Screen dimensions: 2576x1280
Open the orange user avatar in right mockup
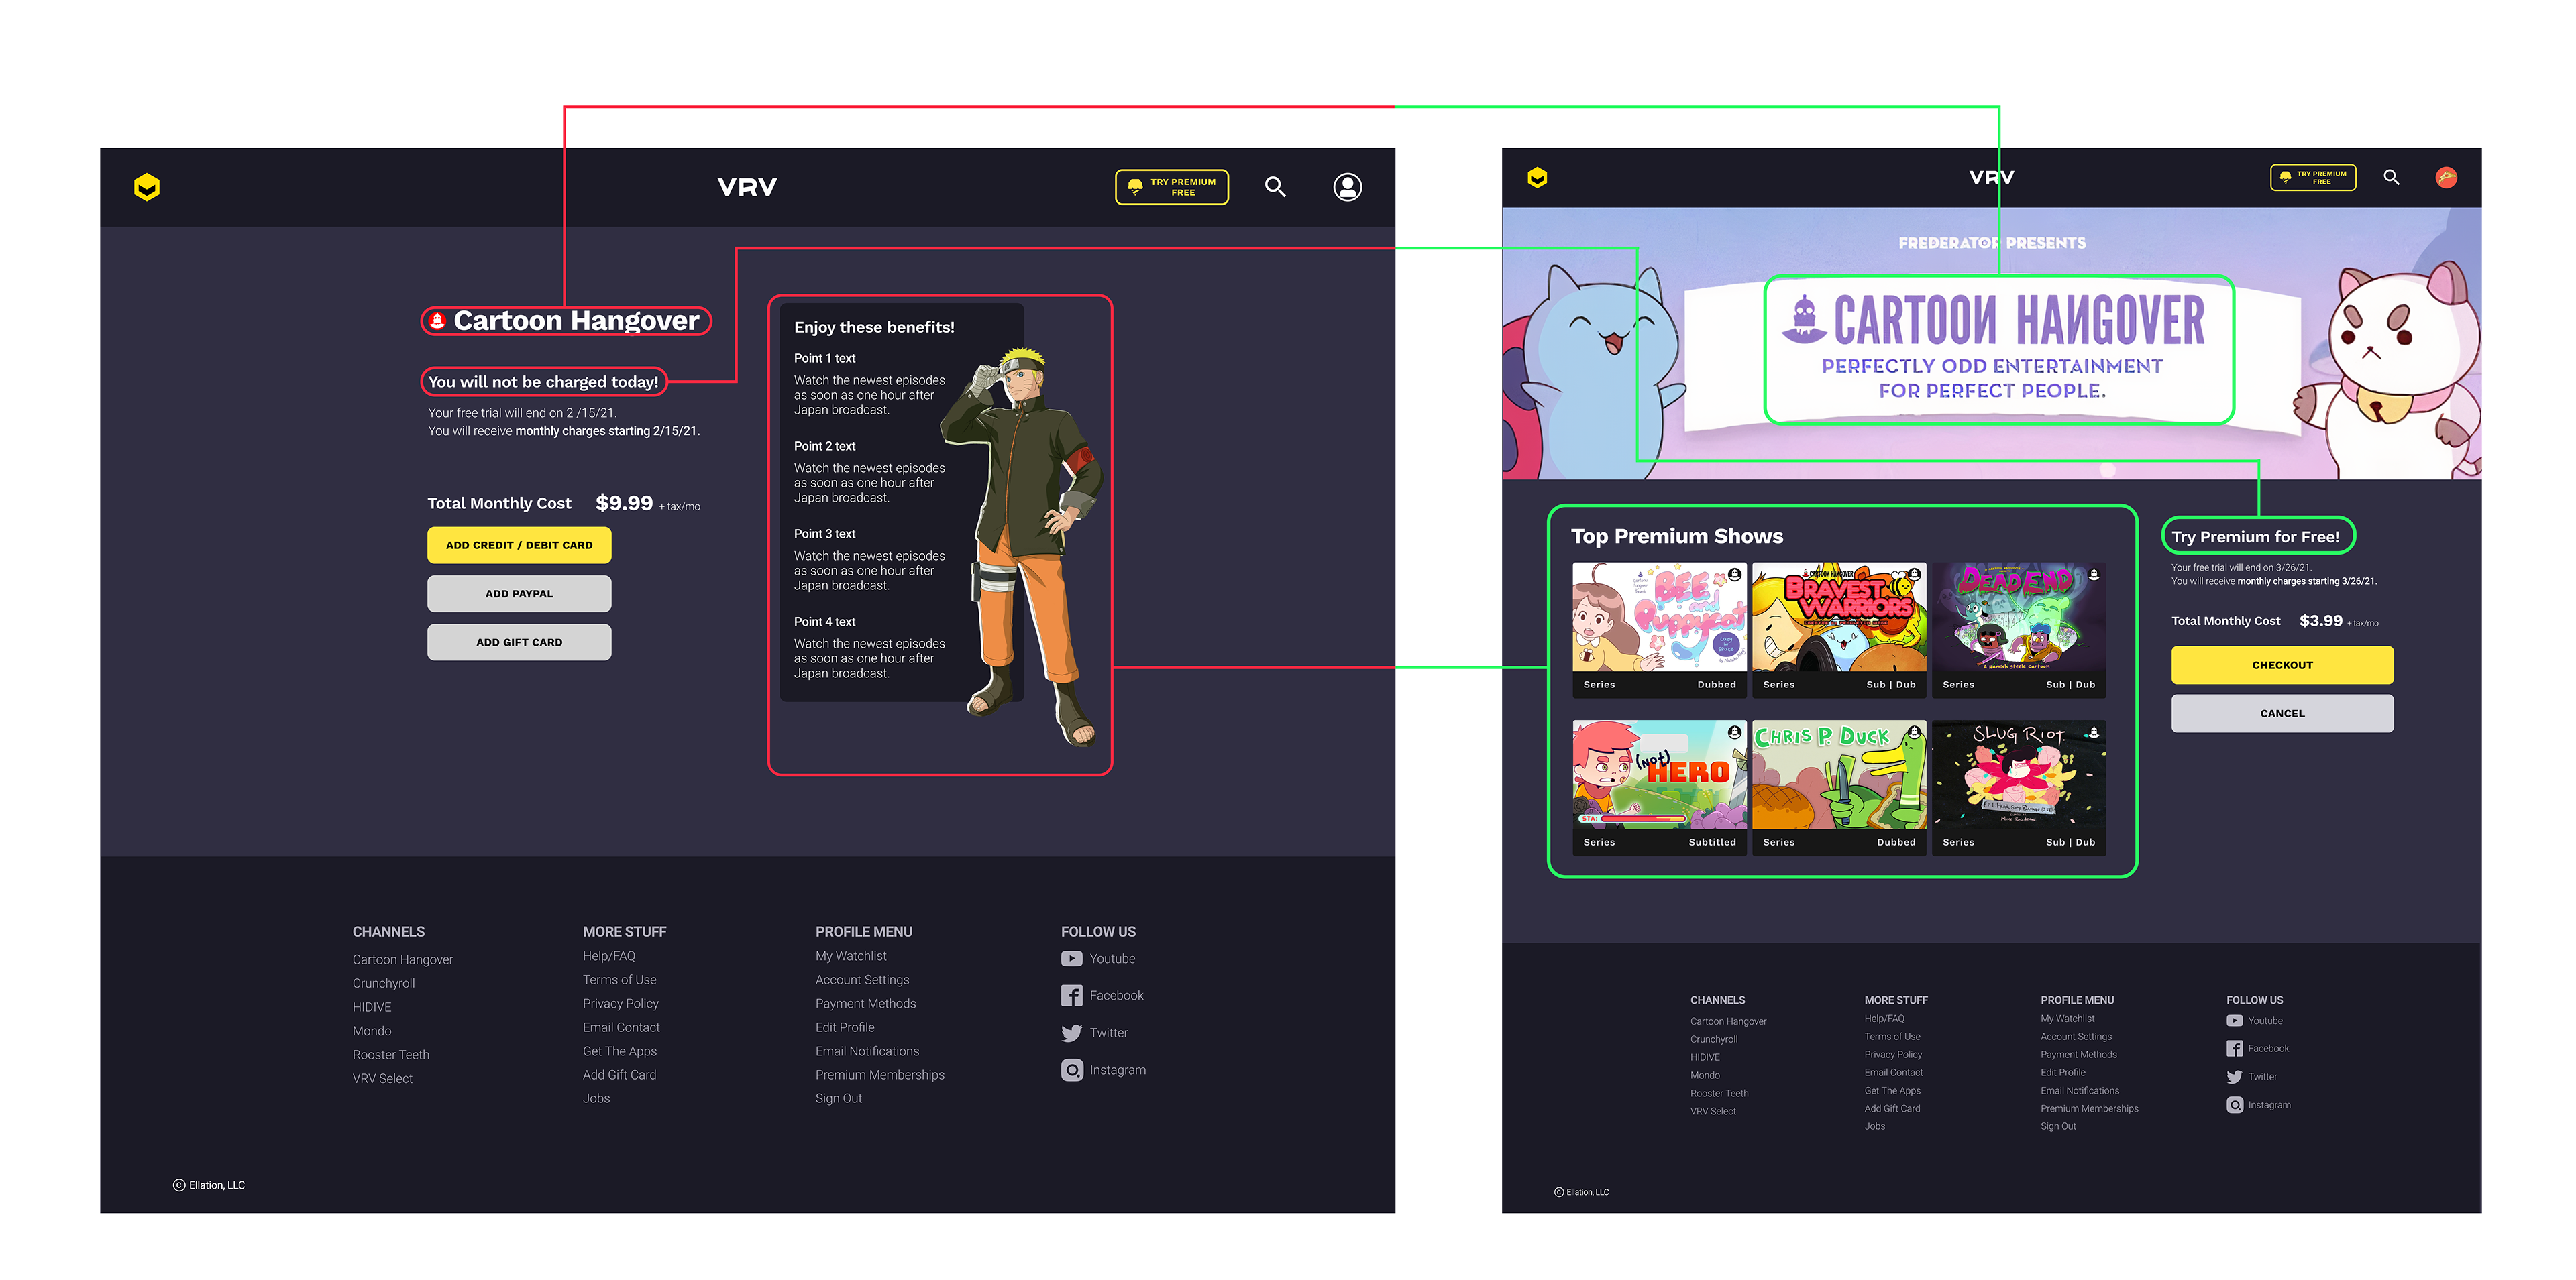[2446, 178]
